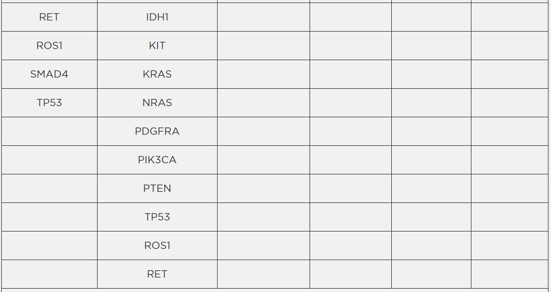Click the IDH1 table cell
Image resolution: width=551 pixels, height=292 pixels.
click(x=157, y=17)
